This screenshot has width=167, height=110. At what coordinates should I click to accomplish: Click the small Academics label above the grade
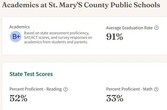tap(20, 27)
